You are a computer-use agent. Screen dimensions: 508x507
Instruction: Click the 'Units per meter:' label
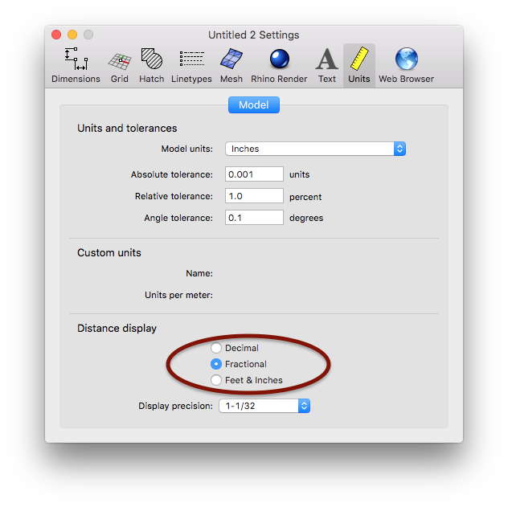[x=178, y=295]
